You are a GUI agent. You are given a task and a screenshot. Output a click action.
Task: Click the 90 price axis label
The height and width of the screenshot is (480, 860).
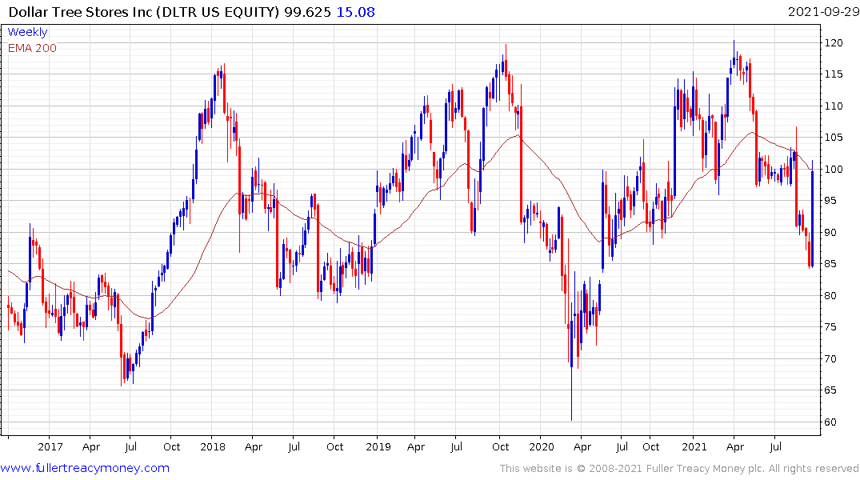(831, 233)
